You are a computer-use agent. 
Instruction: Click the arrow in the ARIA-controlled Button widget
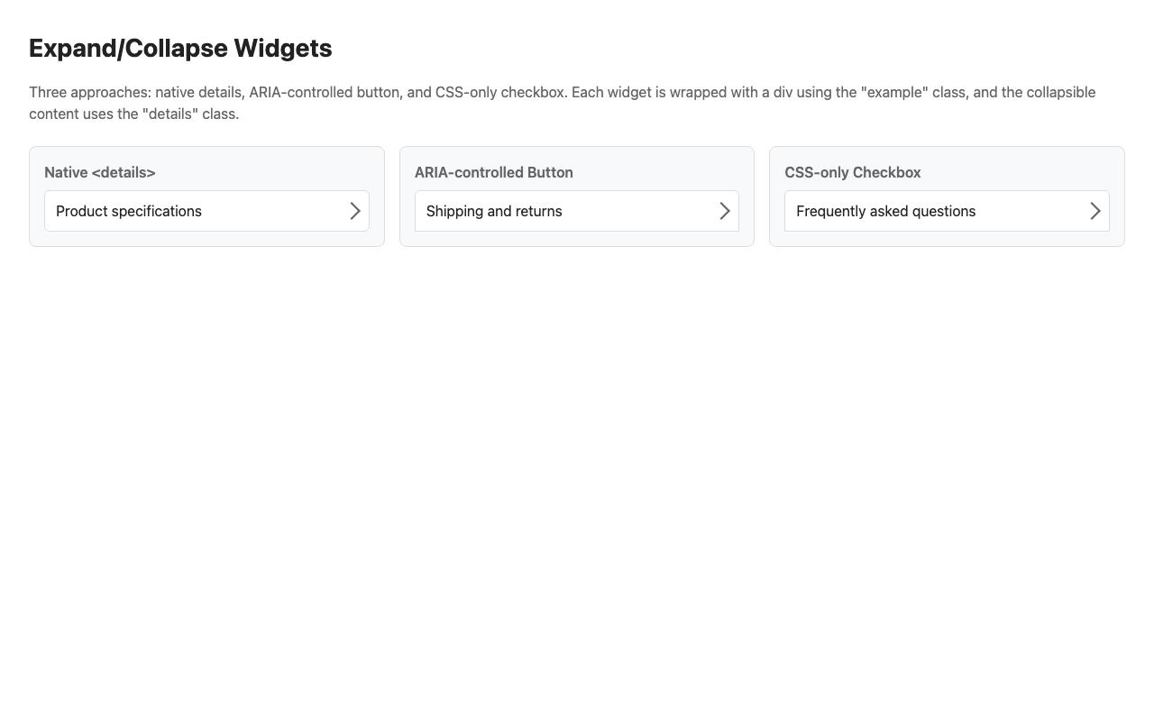coord(725,211)
